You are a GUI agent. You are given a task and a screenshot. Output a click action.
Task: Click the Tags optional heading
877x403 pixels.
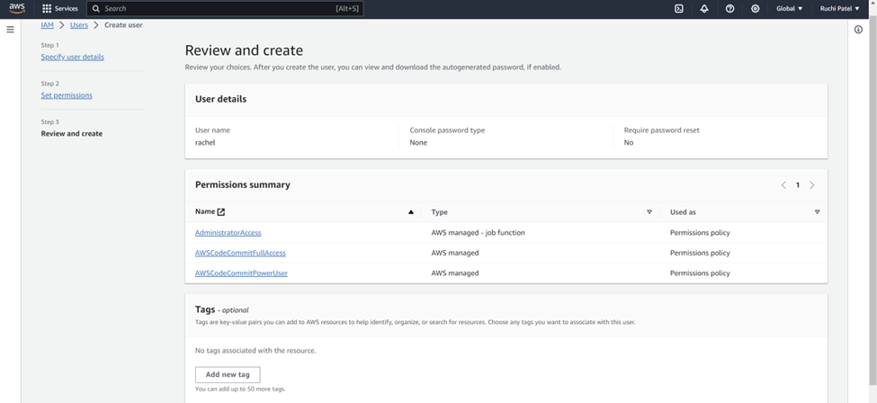click(221, 309)
